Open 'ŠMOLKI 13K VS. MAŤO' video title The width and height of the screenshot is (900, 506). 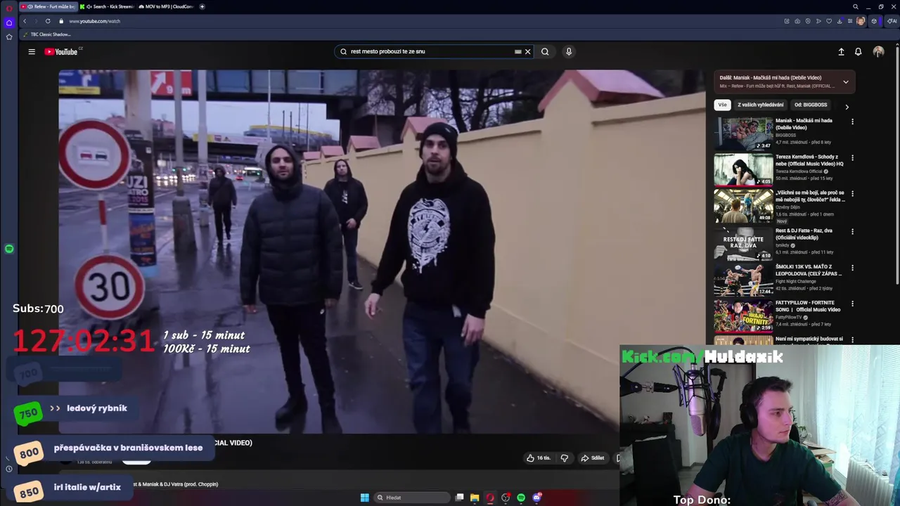click(x=809, y=270)
